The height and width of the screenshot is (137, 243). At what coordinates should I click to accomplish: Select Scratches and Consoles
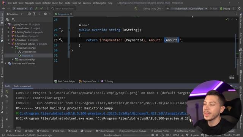click(23, 64)
